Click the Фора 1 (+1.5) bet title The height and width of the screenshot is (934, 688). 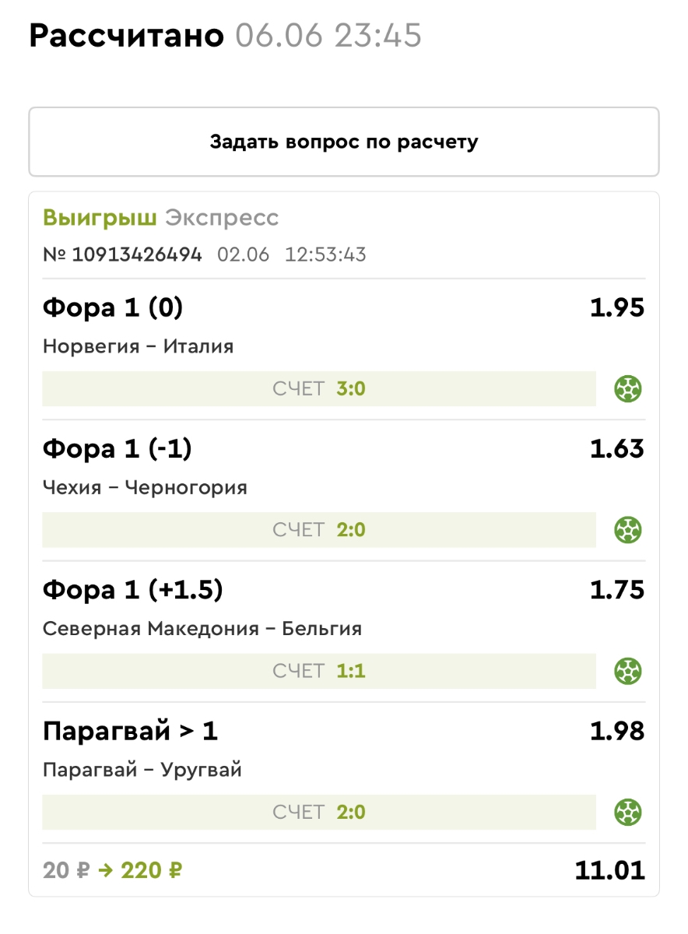pos(133,590)
